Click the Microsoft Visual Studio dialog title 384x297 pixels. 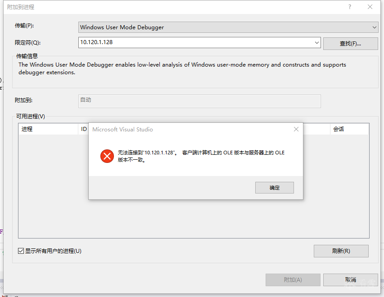point(122,129)
